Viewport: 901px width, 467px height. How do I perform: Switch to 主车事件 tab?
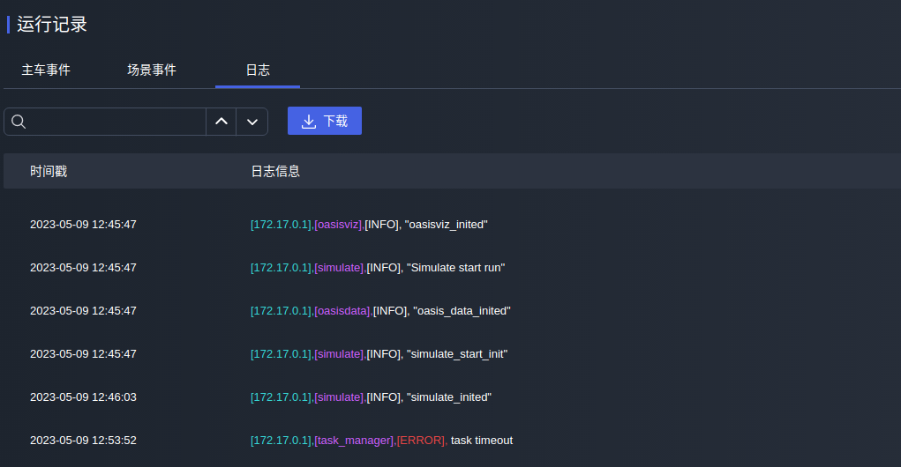coord(46,70)
